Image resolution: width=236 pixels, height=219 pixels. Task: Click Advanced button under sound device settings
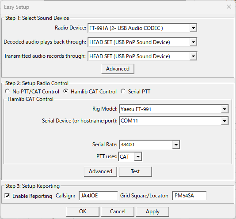(x=118, y=69)
